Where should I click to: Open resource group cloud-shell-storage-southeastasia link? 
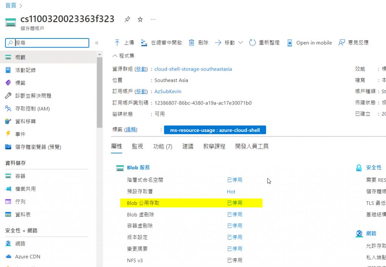tap(193, 69)
